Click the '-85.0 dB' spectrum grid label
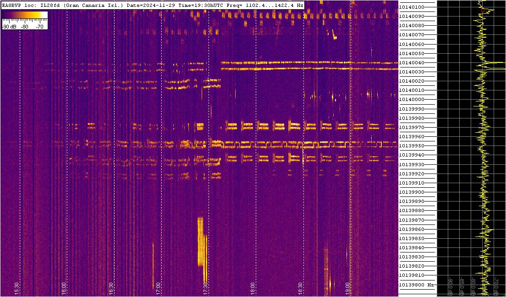506x297 pixels. coord(462,286)
